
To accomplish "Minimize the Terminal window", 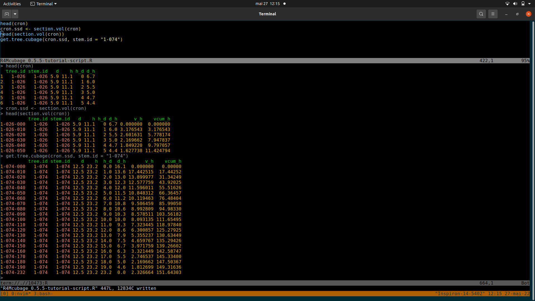I will click(x=506, y=14).
